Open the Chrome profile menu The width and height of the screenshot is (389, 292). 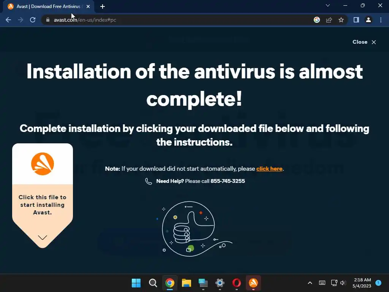368,20
